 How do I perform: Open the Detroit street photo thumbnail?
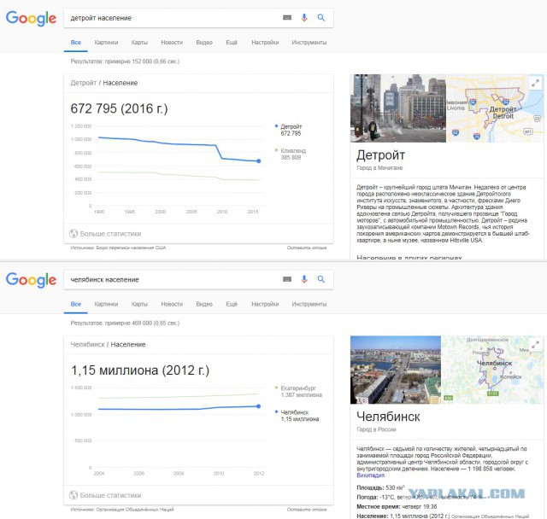(398, 108)
